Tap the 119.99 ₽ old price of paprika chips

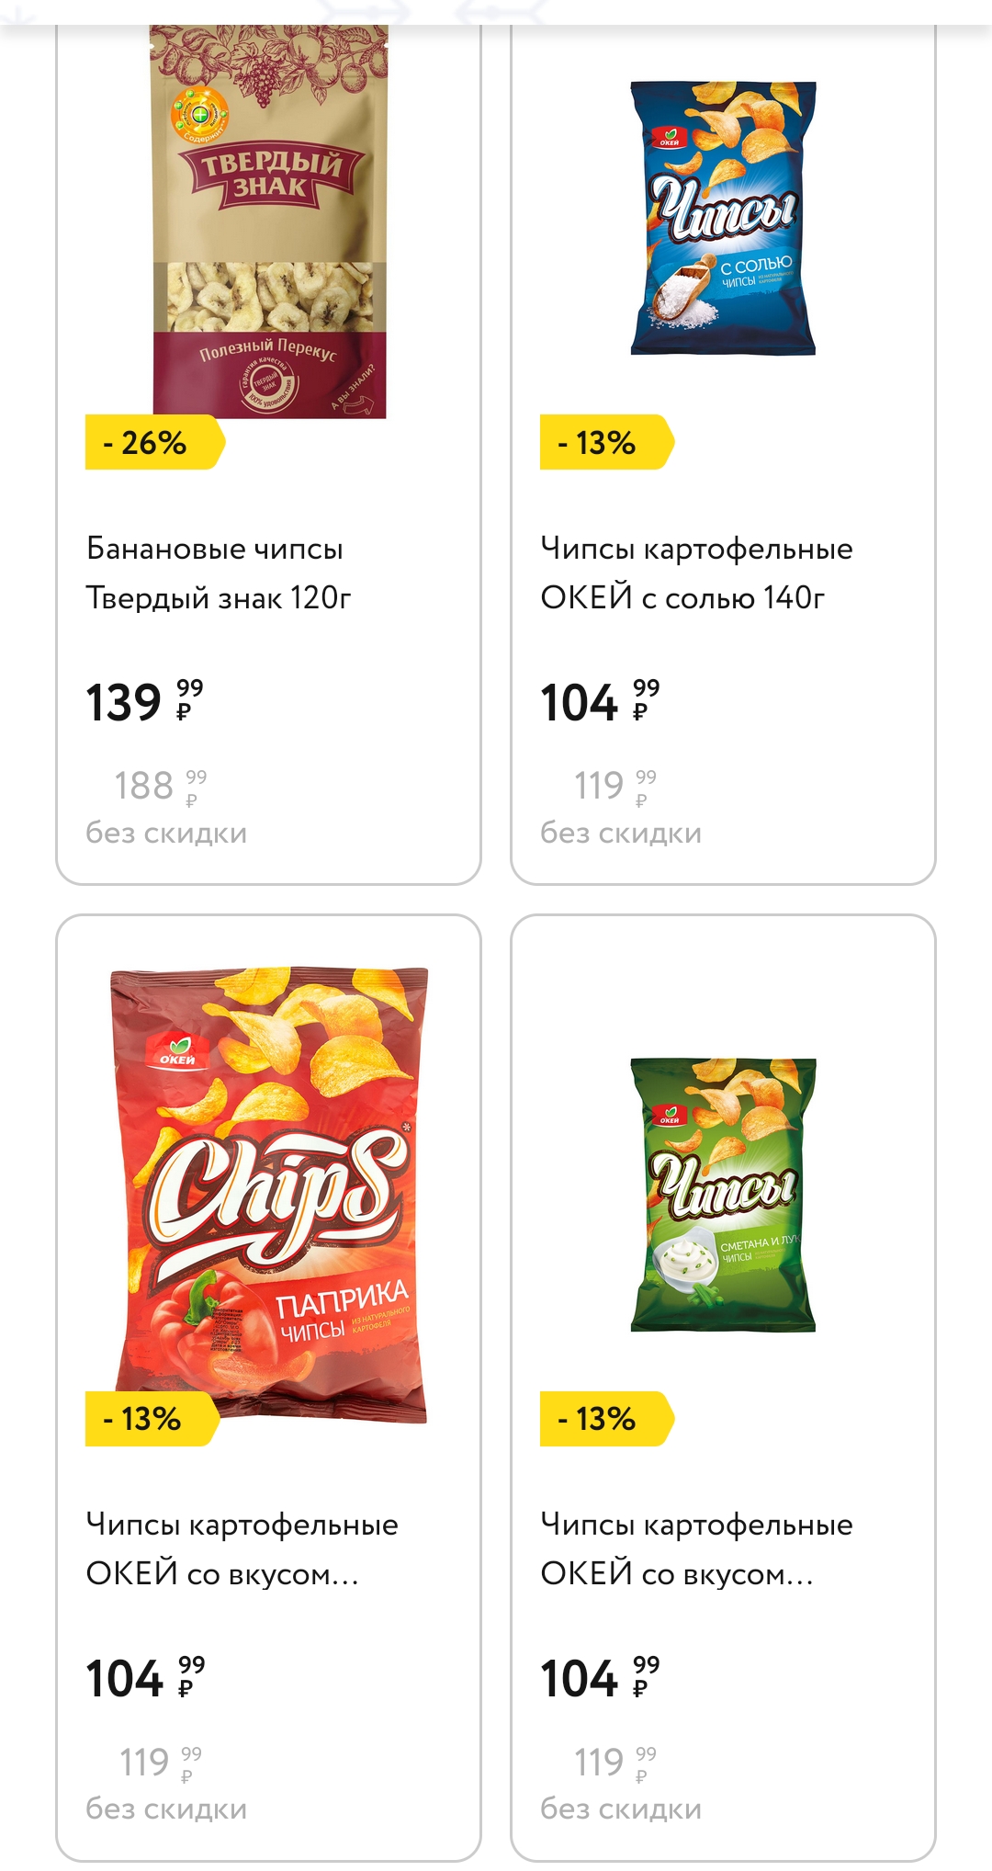click(160, 1762)
